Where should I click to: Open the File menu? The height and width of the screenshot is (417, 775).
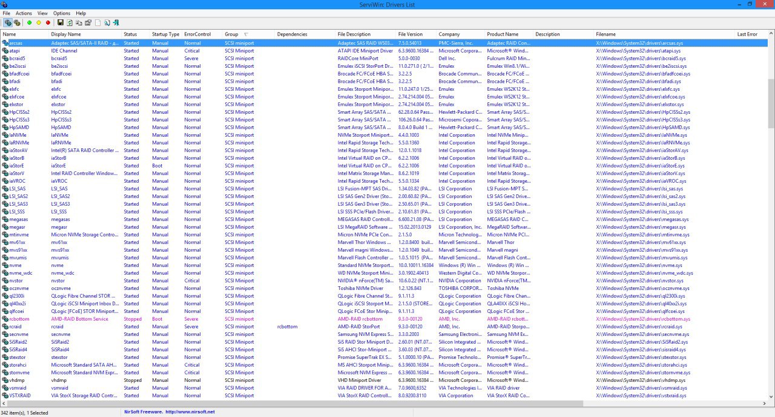6,13
